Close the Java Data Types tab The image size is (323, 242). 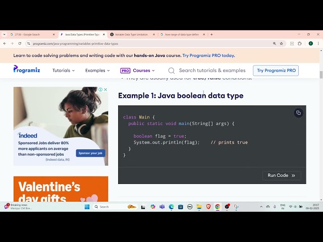click(104, 35)
